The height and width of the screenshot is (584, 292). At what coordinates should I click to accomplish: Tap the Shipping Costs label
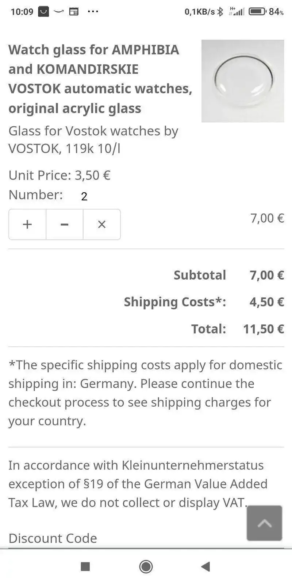click(175, 302)
